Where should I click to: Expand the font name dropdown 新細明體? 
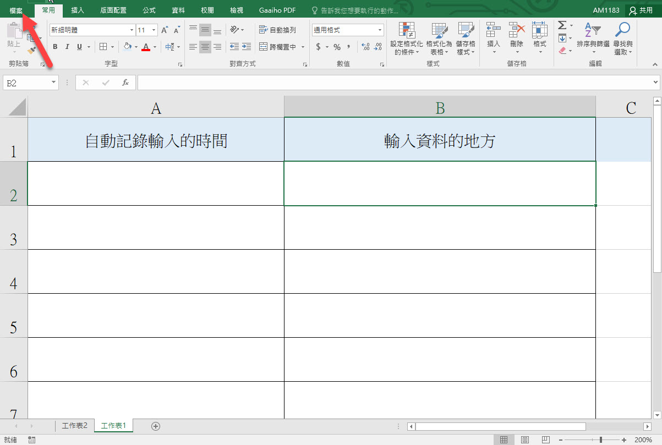click(x=132, y=30)
